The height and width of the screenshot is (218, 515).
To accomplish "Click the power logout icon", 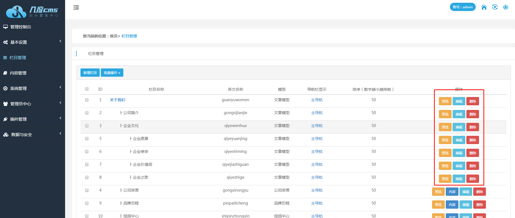I will tap(506, 7).
